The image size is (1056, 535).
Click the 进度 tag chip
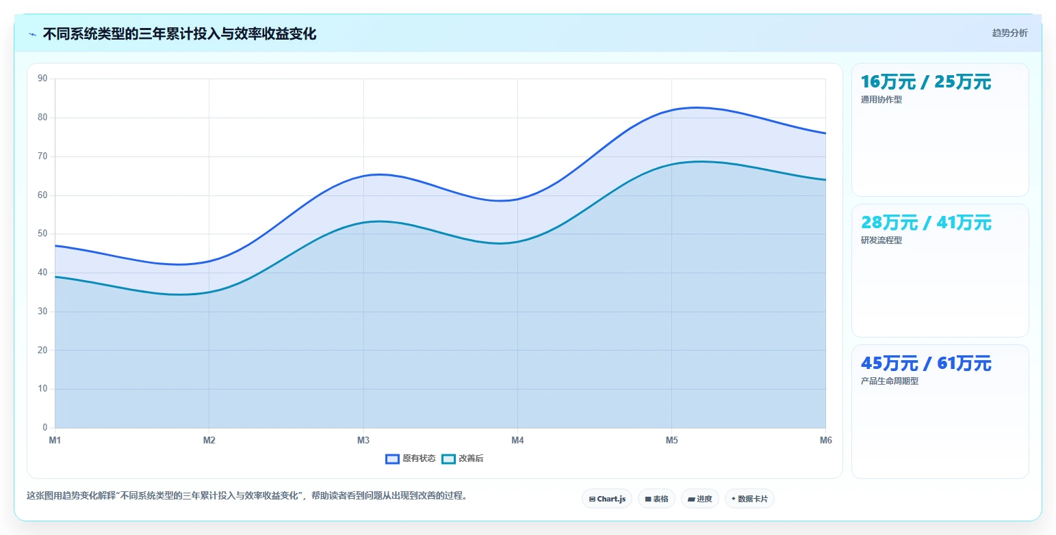(700, 499)
